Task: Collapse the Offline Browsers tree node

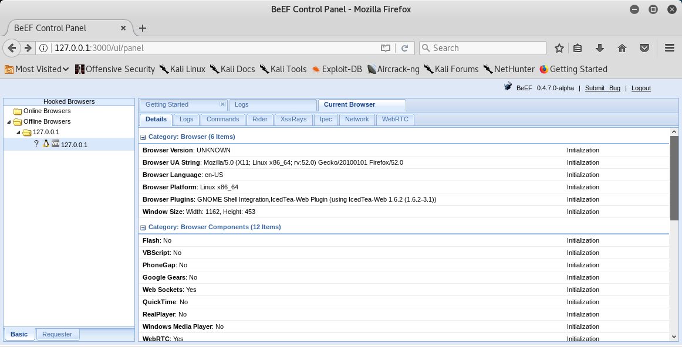Action: pyautogui.click(x=9, y=122)
